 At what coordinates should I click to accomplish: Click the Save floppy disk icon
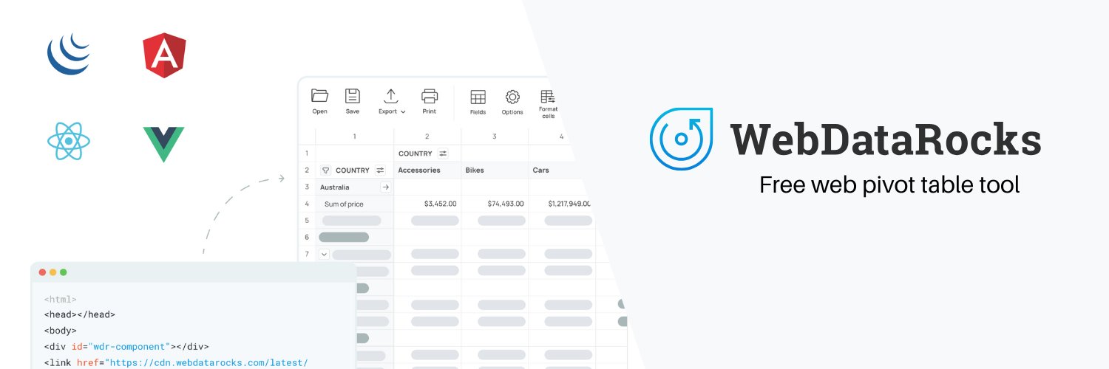click(x=353, y=95)
